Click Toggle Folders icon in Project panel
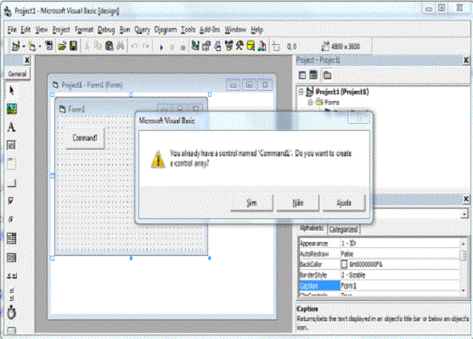Viewport: 473px width, 339px height. (327, 75)
